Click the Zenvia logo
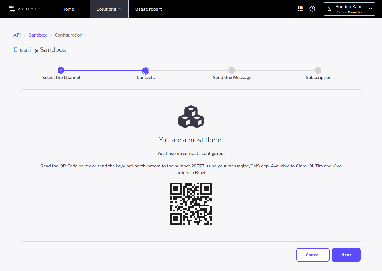Viewport: 382px width, 271px height. (x=24, y=9)
